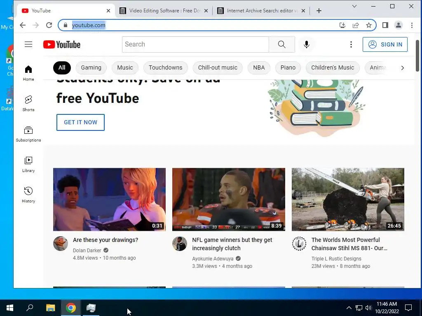
Task: Go back with the browser back arrow
Action: tap(23, 25)
